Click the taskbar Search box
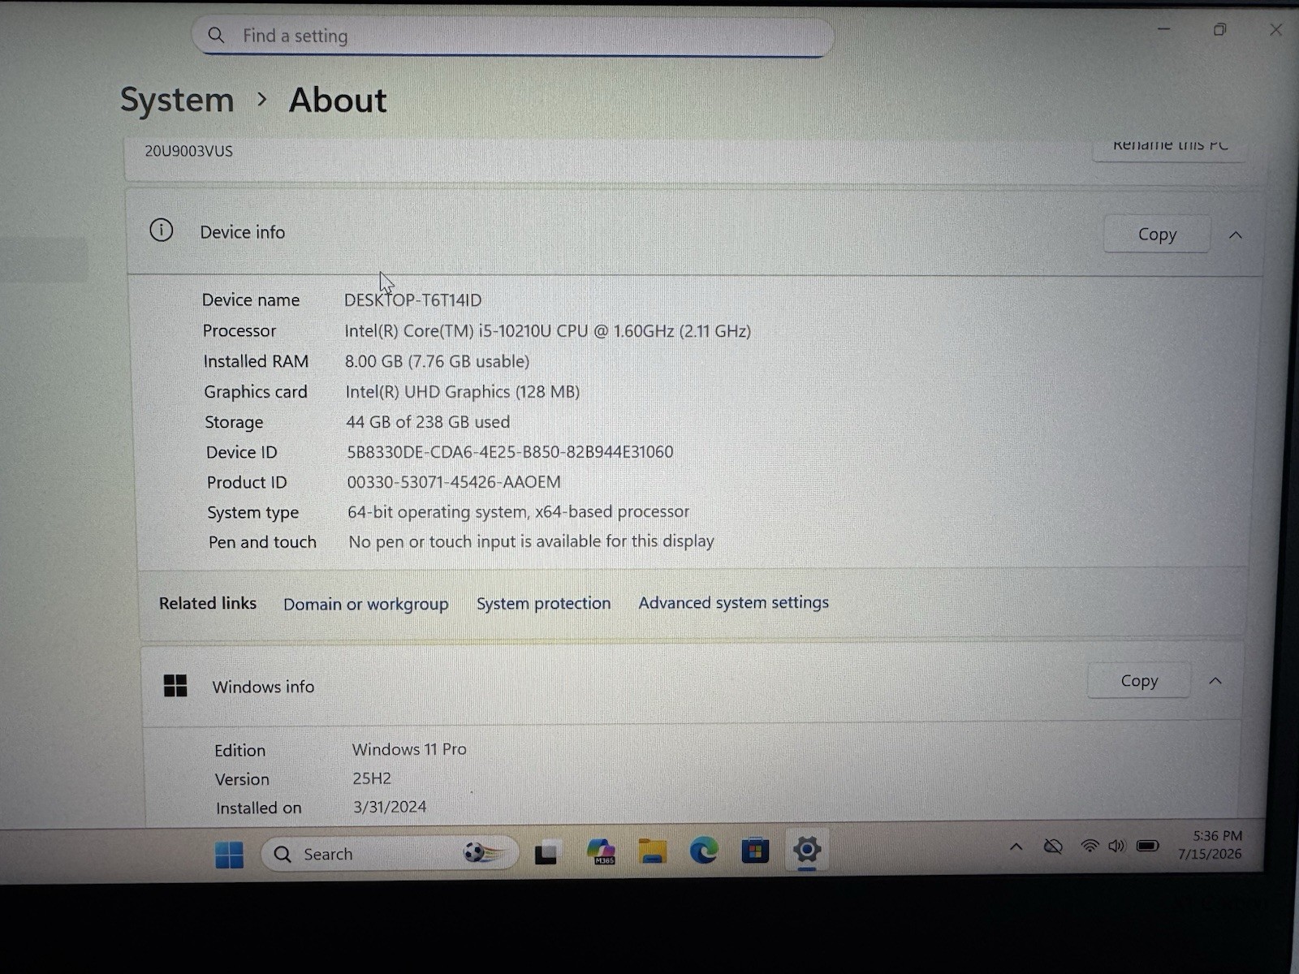 (x=389, y=854)
